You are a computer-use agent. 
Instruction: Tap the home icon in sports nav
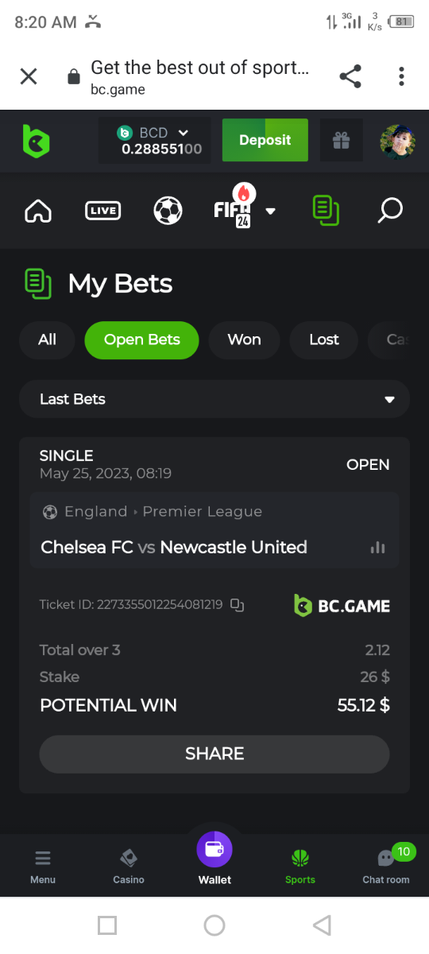[x=38, y=211]
